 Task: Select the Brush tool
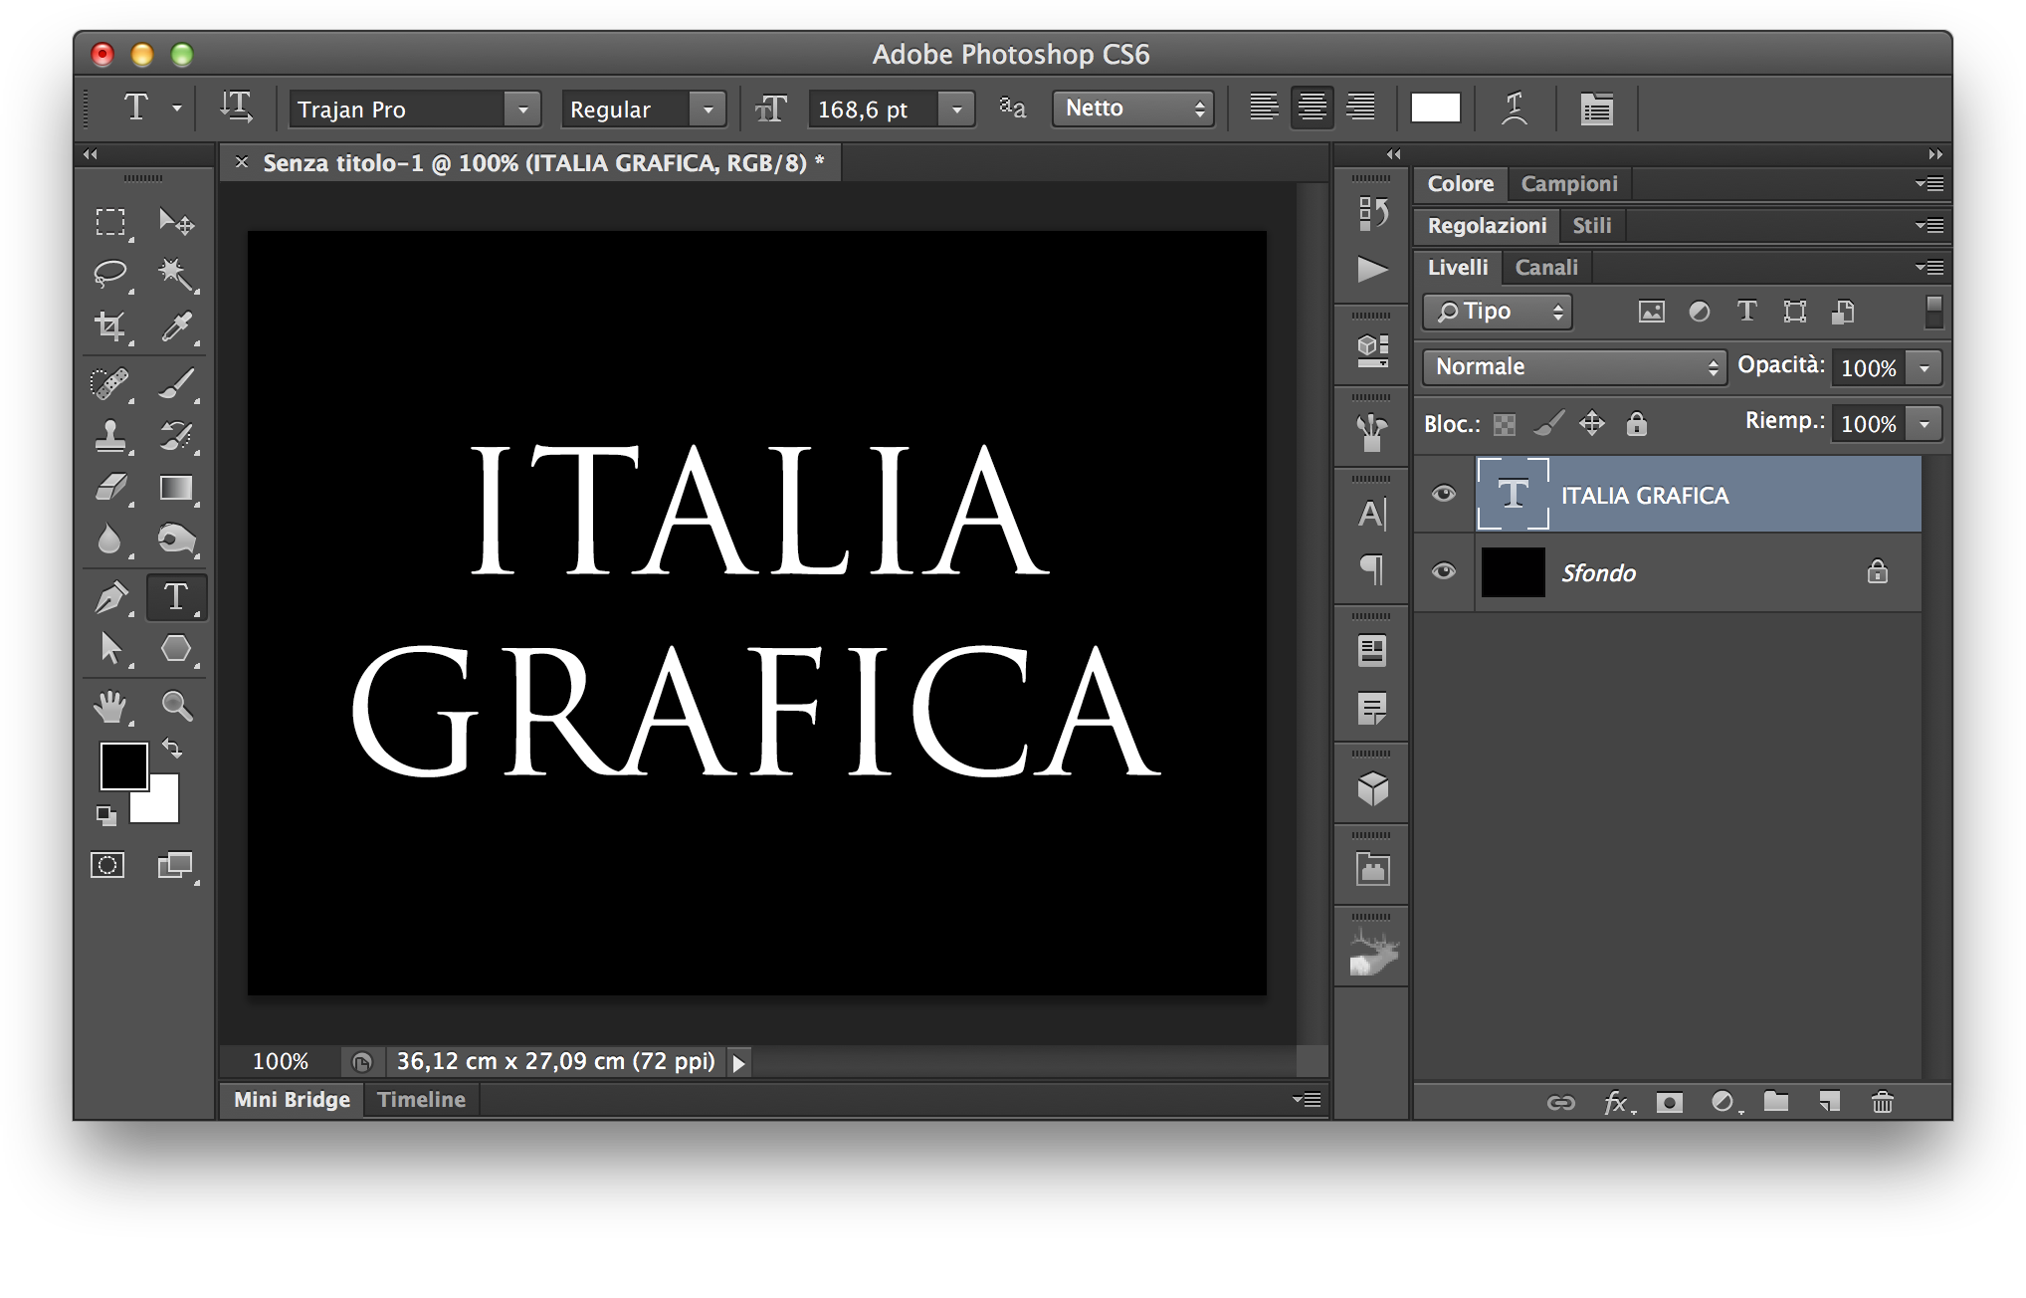176,383
